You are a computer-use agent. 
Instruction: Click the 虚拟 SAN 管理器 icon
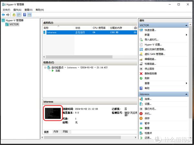coord(141,54)
